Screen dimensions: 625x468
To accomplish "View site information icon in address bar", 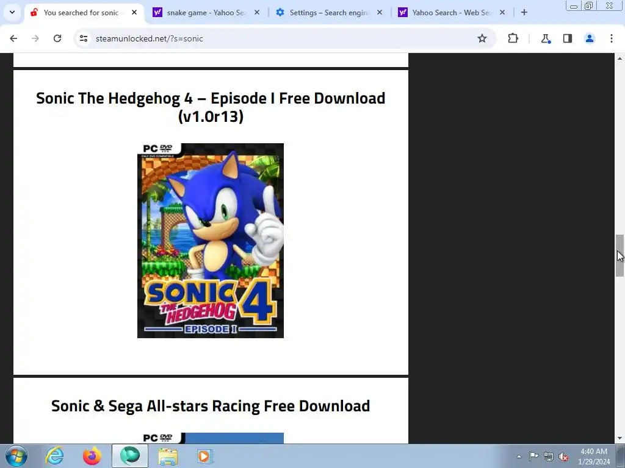I will 84,38.
